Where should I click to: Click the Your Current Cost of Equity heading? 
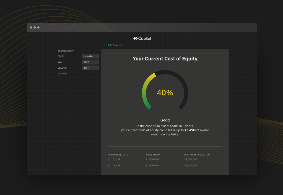coord(165,59)
